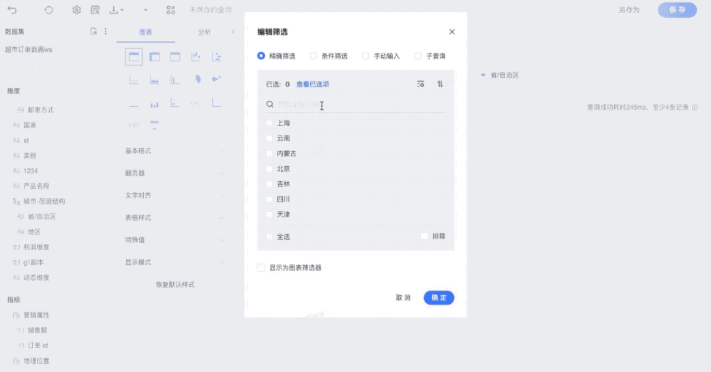The height and width of the screenshot is (372, 711).
Task: Select the first table chart type icon
Action: click(x=134, y=57)
